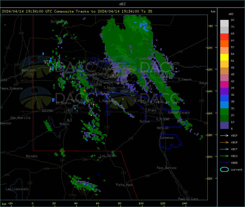The image size is (245, 207).
Task: Click the Aero_GA label
Action: point(163,128)
